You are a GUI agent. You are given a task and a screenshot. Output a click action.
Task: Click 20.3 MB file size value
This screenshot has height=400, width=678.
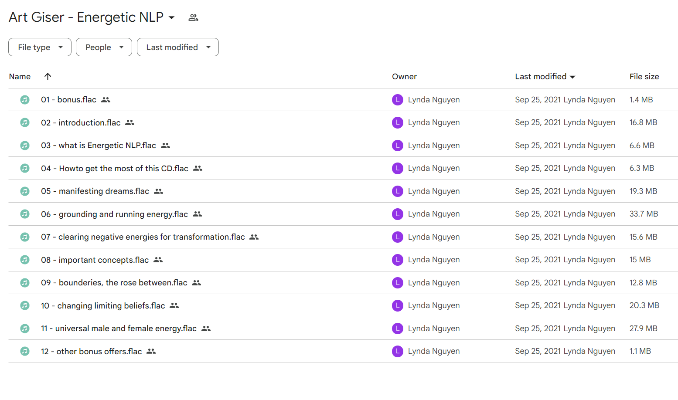pyautogui.click(x=644, y=305)
